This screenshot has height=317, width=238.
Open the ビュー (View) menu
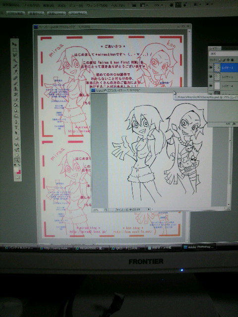tap(76, 5)
